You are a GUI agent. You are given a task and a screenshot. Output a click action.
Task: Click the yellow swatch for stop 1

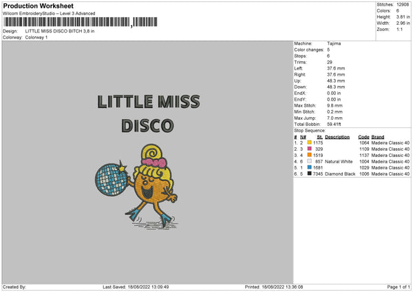[309, 143]
